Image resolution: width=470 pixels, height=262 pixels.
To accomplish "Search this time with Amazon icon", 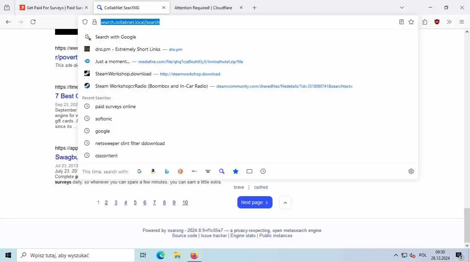I will coord(153,171).
